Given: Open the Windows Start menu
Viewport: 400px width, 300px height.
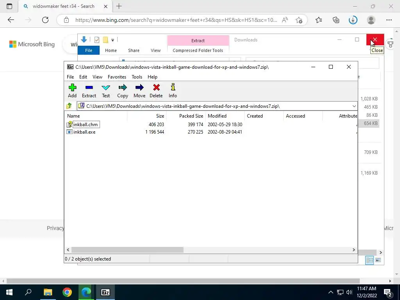Looking at the screenshot, I should [x=9, y=292].
